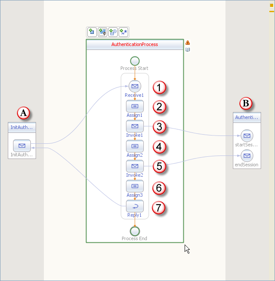Select the Assign3 activity icon
The width and height of the screenshot is (275, 281).
(x=135, y=186)
